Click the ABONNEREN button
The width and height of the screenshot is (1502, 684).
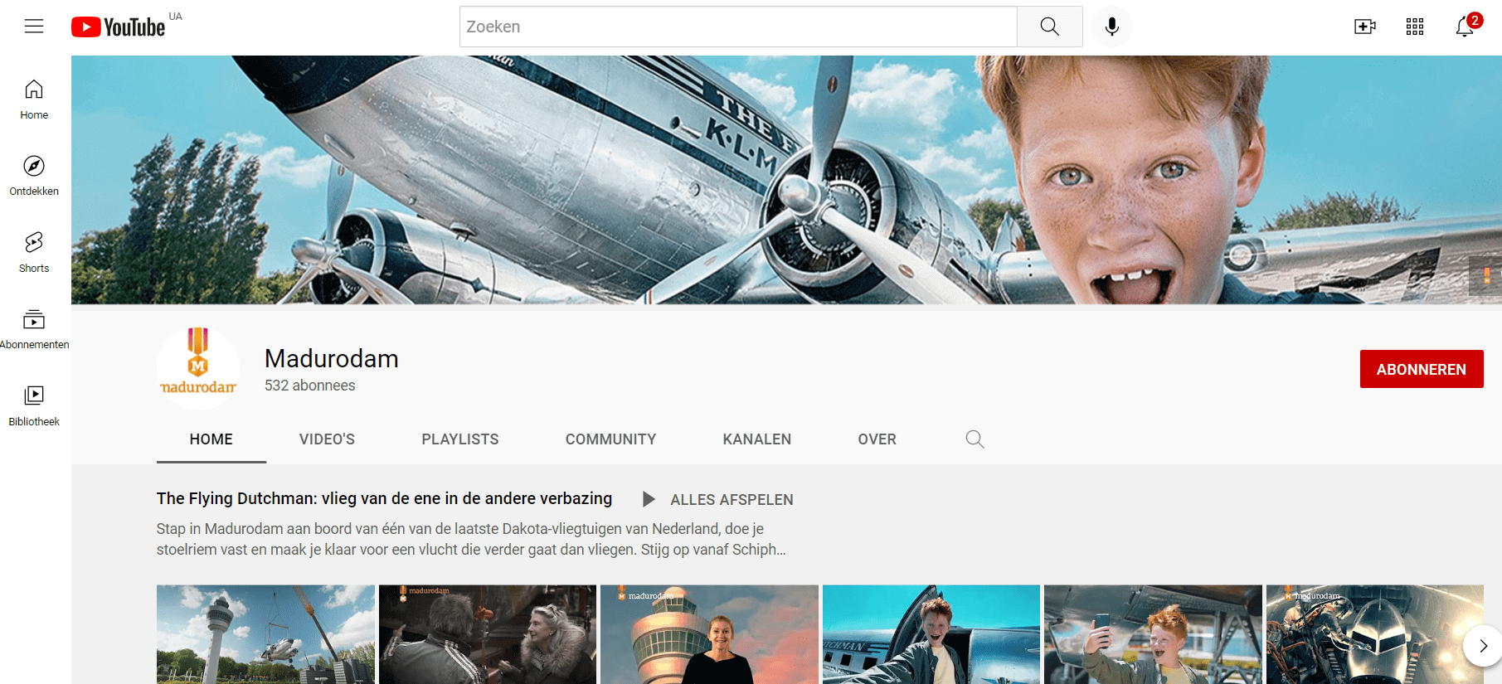1422,369
